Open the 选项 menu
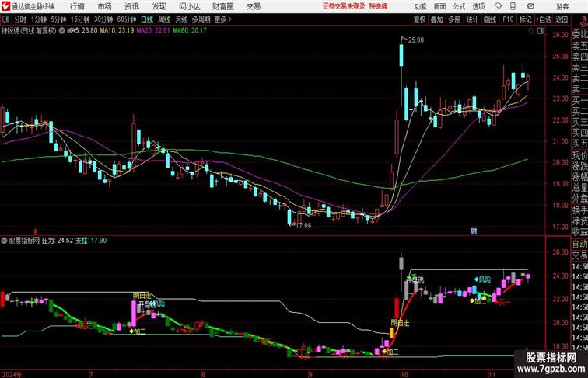588x378 pixels. [478, 6]
